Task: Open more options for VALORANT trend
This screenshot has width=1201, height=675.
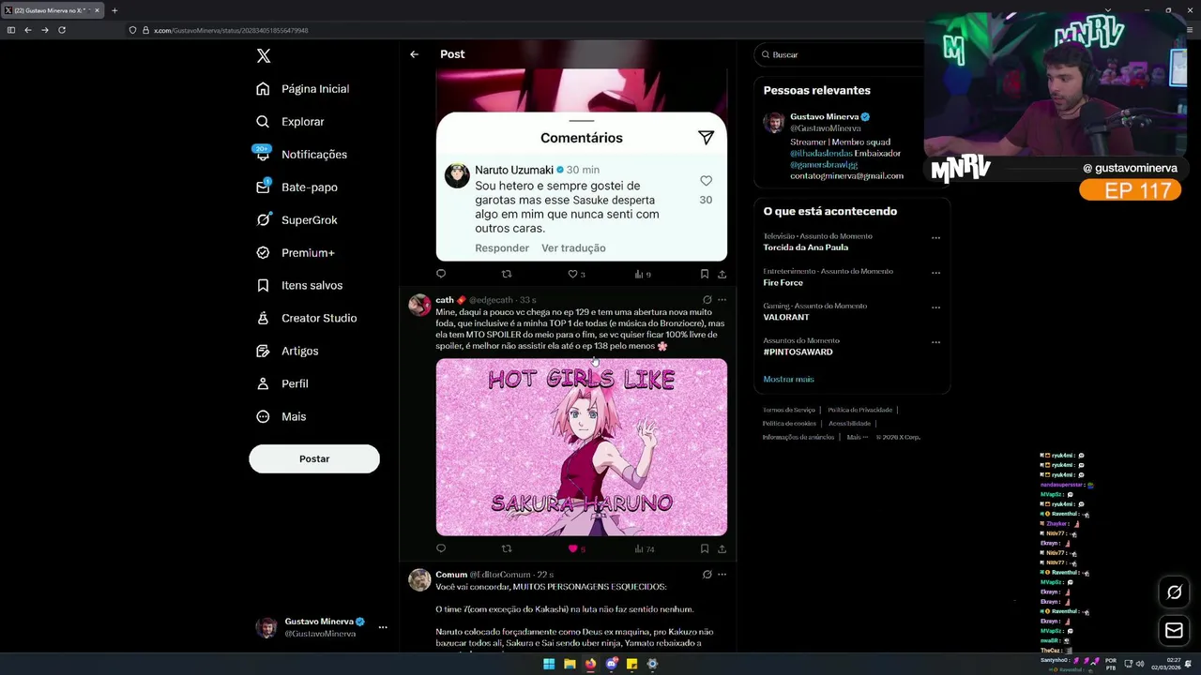Action: (x=935, y=307)
